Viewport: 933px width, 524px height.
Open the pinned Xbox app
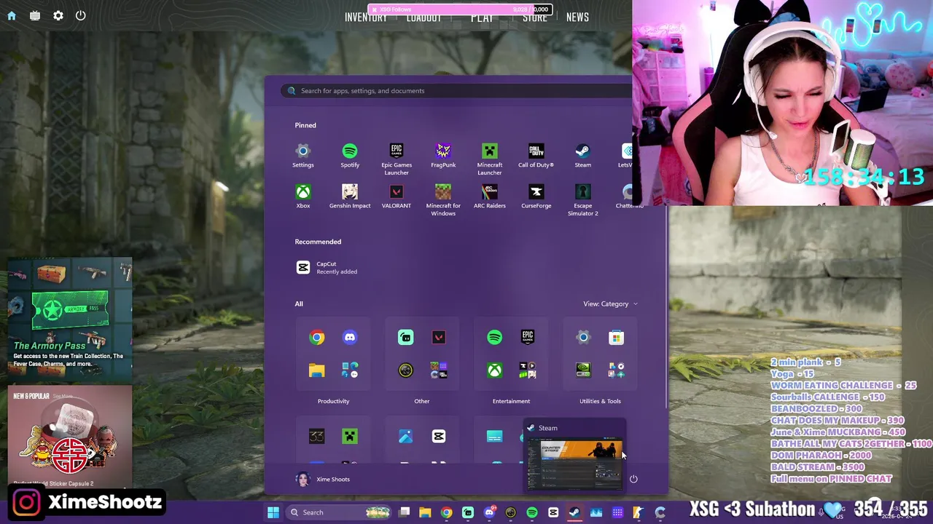click(x=303, y=196)
